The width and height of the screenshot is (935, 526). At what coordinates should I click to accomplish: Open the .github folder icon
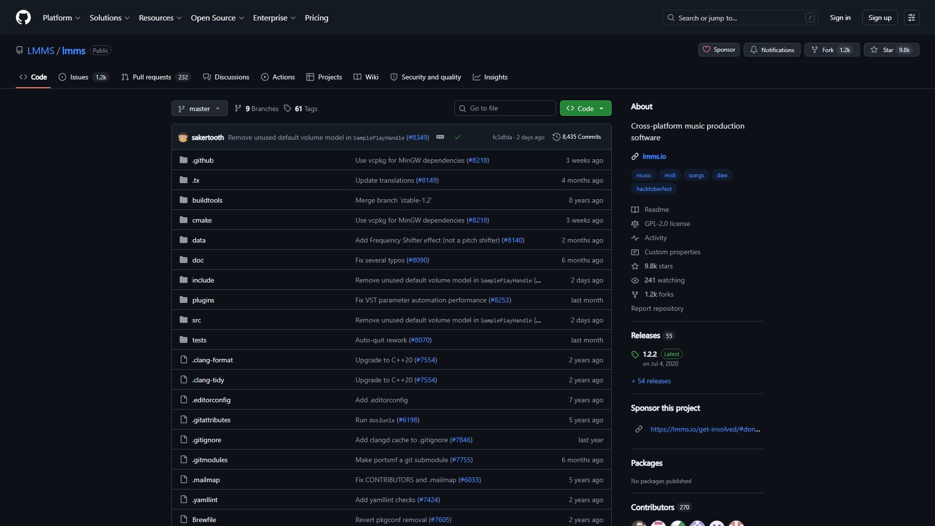pyautogui.click(x=184, y=160)
